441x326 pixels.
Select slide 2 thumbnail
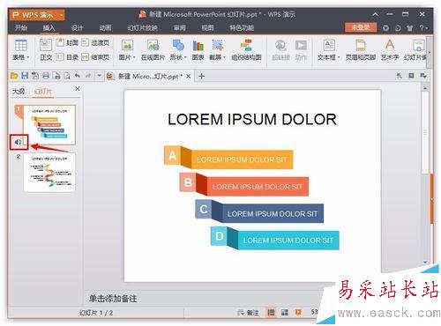pos(49,173)
